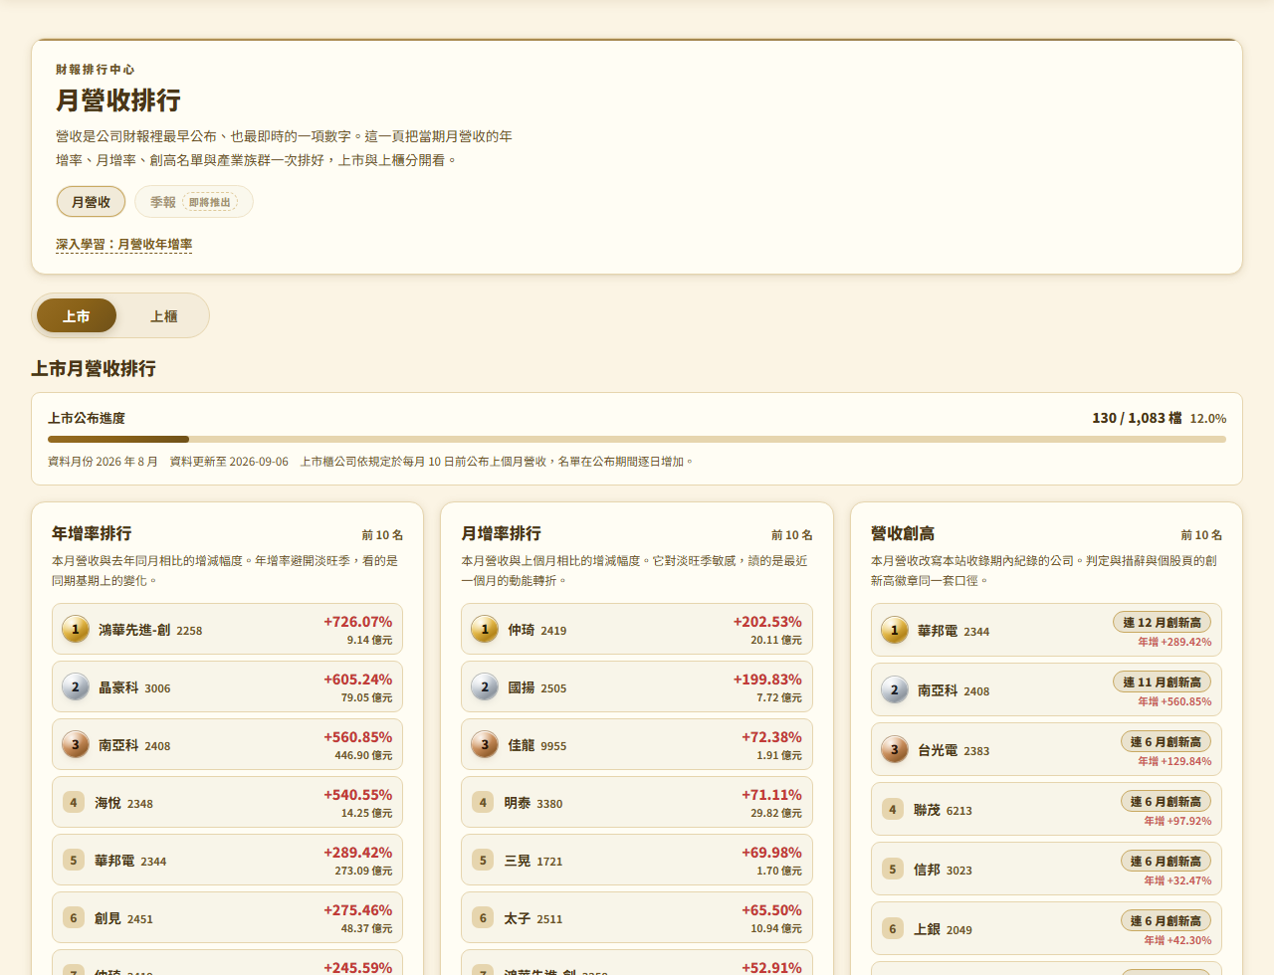Click rank 6 badge beside 創見 2451
The width and height of the screenshot is (1274, 975).
click(x=74, y=917)
